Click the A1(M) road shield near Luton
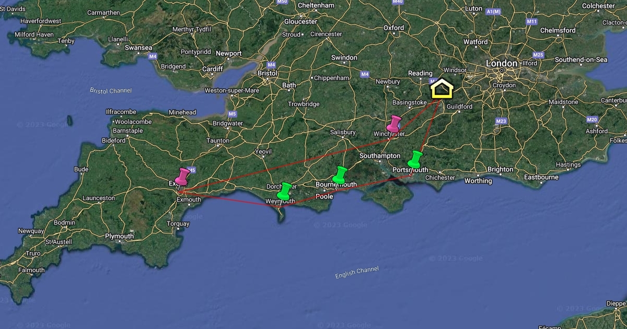 pos(492,11)
